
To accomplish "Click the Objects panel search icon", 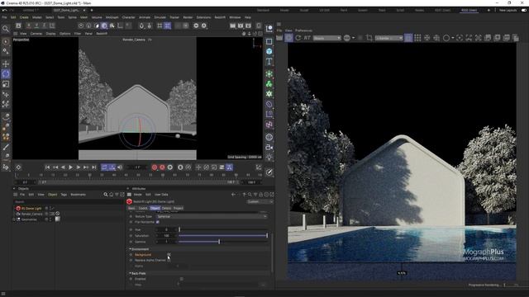I will tap(106, 195).
